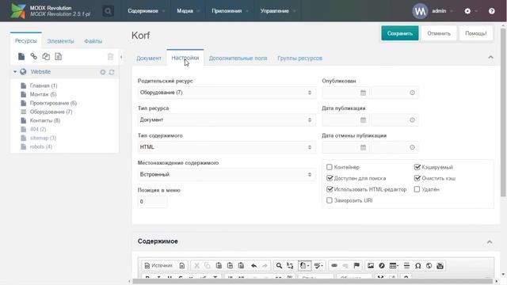This screenshot has height=285, width=507.
Task: Switch to the Документ tab
Action: point(149,58)
